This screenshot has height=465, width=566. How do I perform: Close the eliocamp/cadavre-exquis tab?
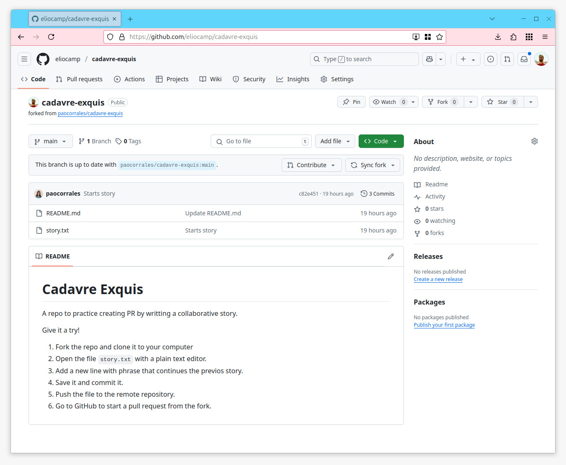click(x=114, y=19)
